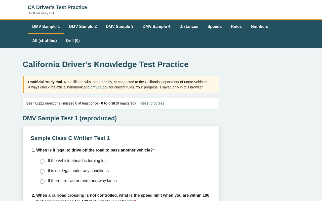322x201 pixels.
Task: Open the Rules tab
Action: (236, 27)
